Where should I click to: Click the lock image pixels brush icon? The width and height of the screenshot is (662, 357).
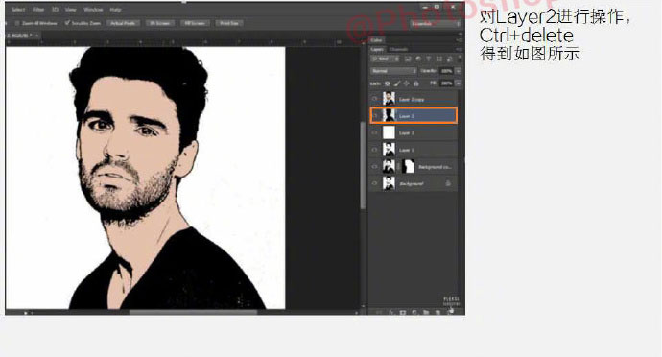point(397,83)
